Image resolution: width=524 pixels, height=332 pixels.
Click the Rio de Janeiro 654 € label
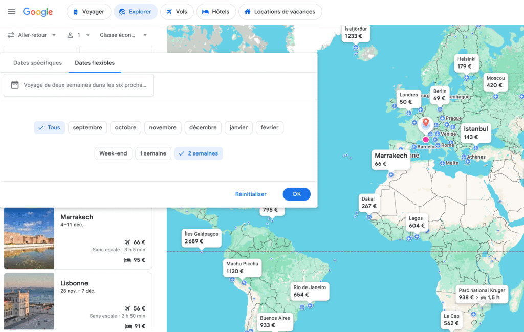pyautogui.click(x=310, y=291)
